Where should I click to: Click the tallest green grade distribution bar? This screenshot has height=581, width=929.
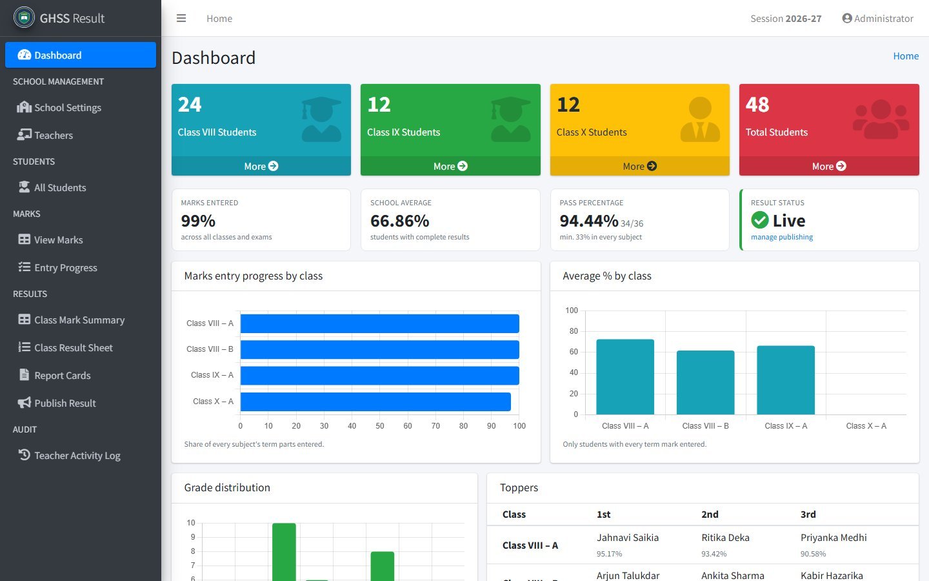click(284, 552)
